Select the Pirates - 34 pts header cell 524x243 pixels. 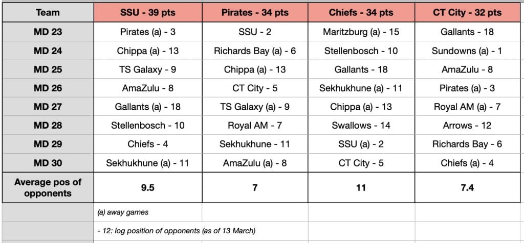click(x=255, y=13)
